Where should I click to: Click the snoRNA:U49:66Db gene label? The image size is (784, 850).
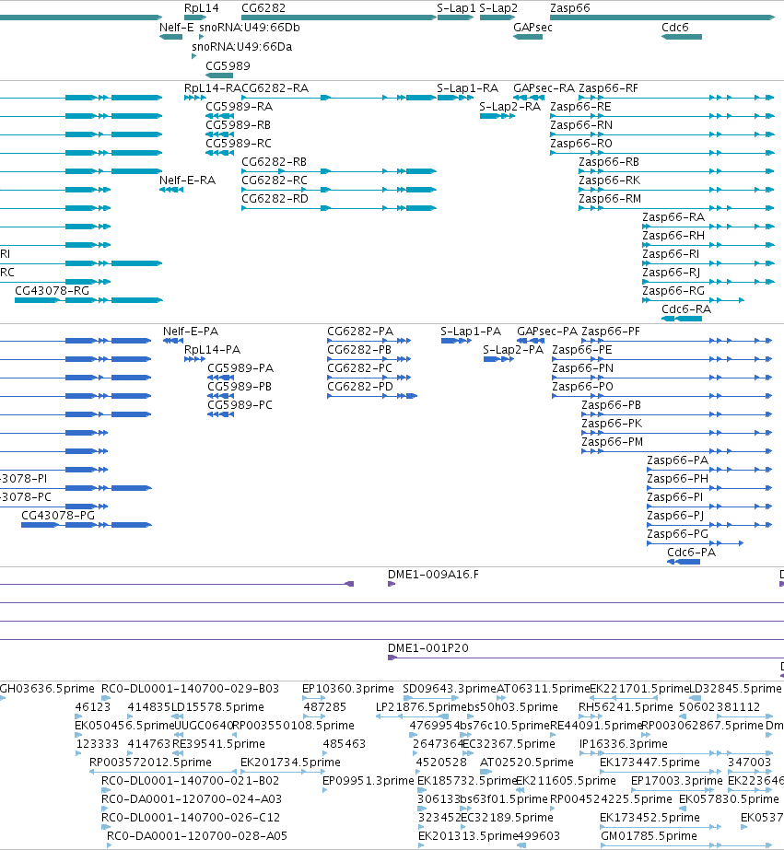[250, 27]
